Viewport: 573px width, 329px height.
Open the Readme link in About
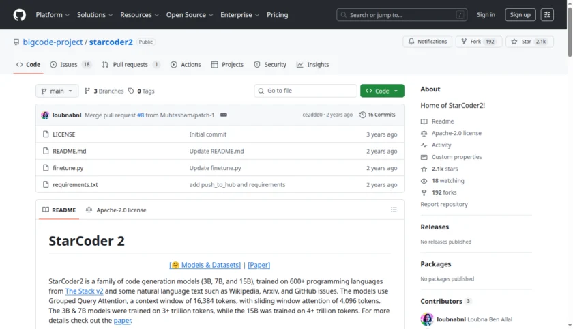click(443, 121)
